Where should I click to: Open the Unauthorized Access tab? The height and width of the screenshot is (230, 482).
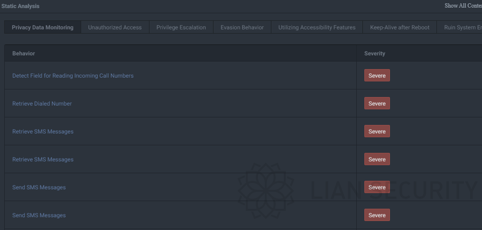click(x=115, y=27)
